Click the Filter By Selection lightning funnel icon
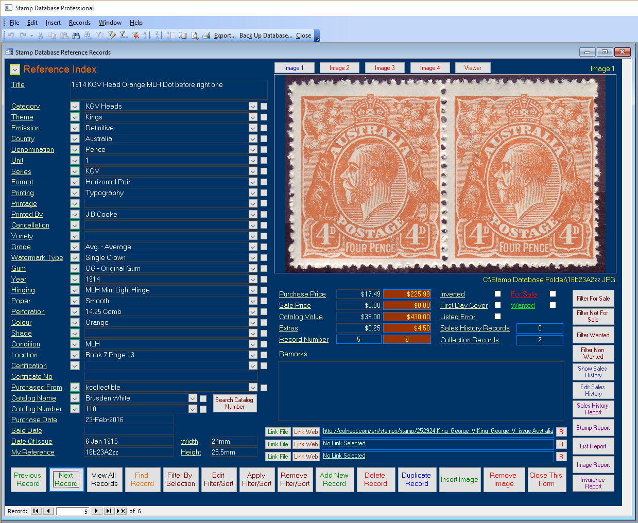The height and width of the screenshot is (523, 638). point(100,36)
